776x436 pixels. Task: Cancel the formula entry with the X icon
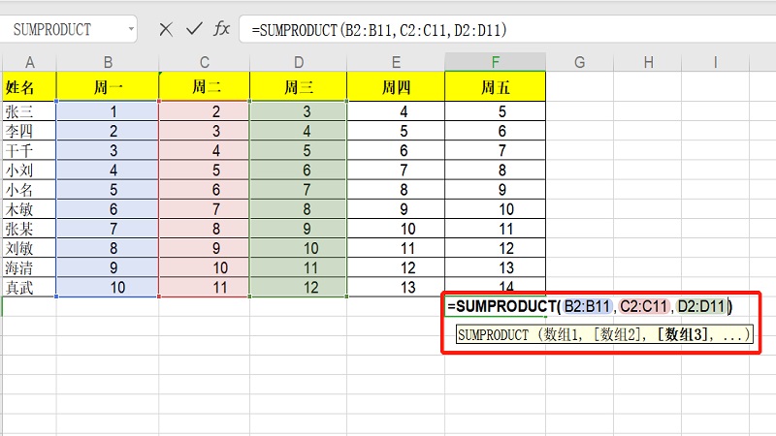coord(166,29)
